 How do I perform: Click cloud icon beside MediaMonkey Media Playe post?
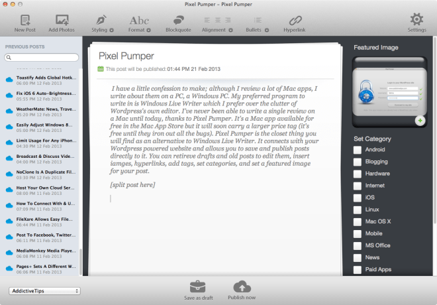9,253
